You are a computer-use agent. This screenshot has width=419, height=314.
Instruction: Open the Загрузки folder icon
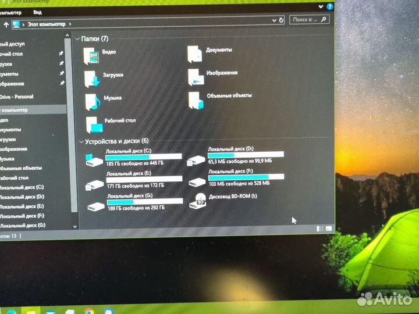(x=92, y=78)
